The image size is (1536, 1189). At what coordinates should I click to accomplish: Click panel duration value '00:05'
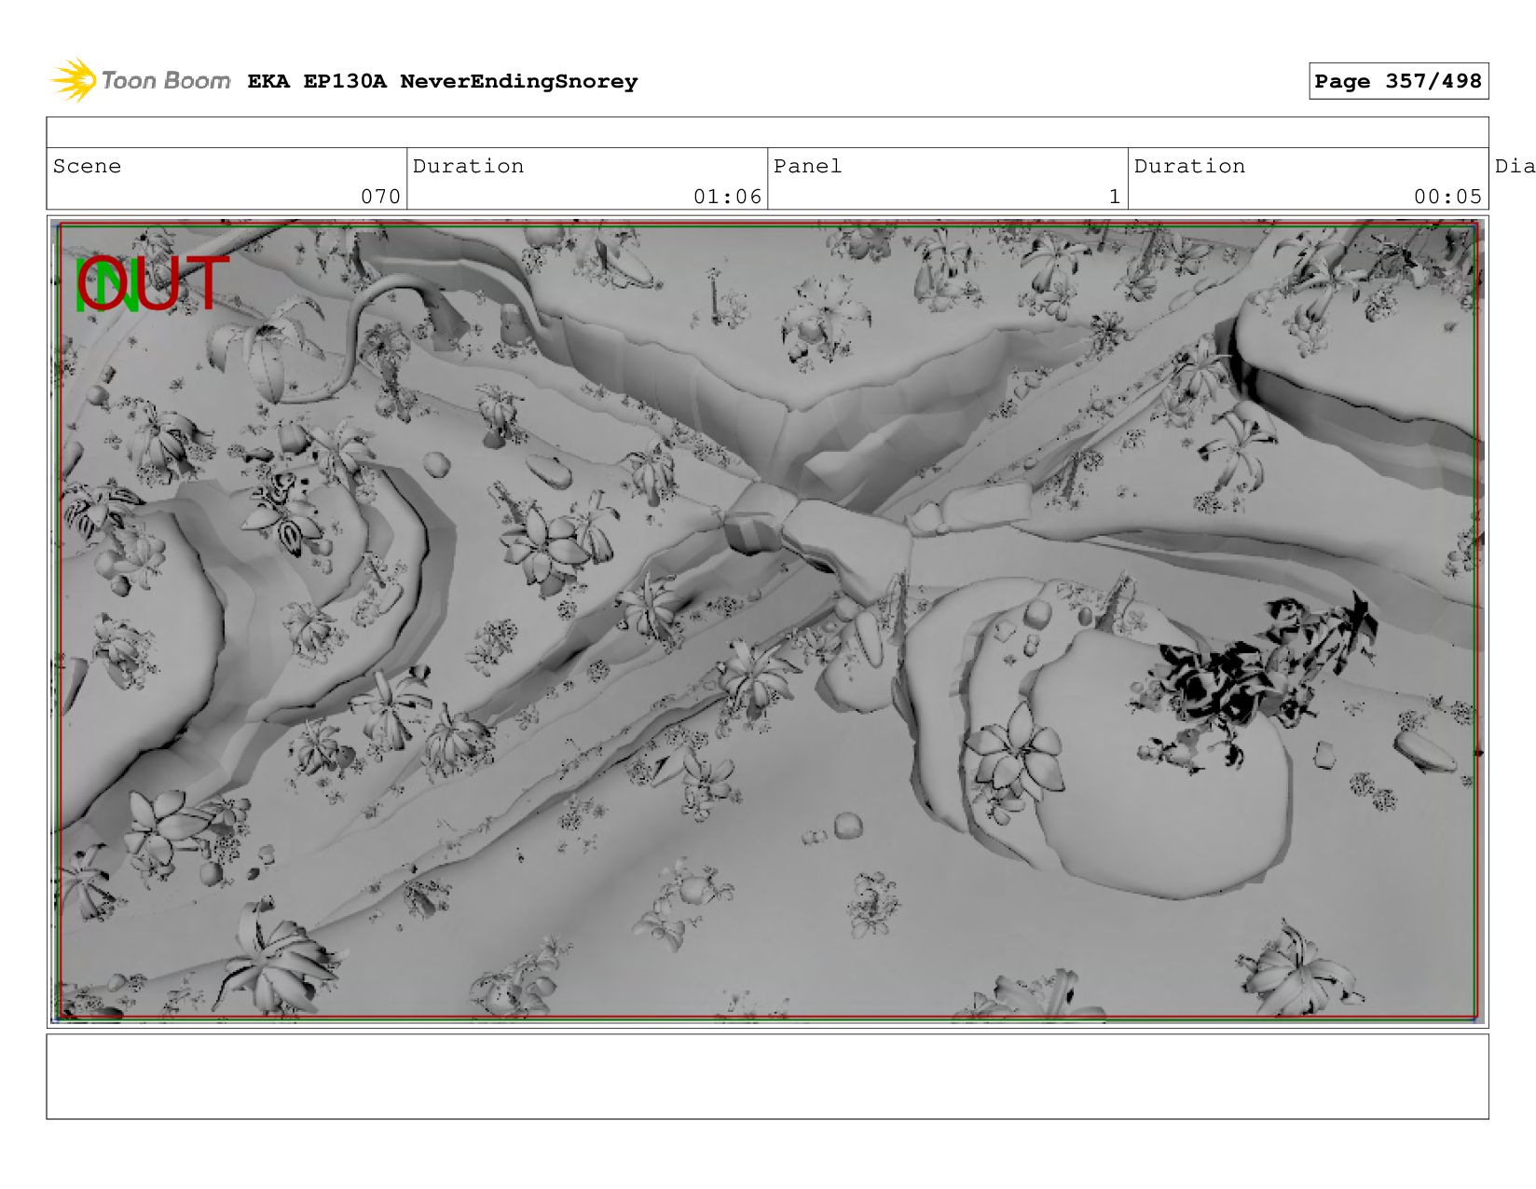pos(1447,196)
